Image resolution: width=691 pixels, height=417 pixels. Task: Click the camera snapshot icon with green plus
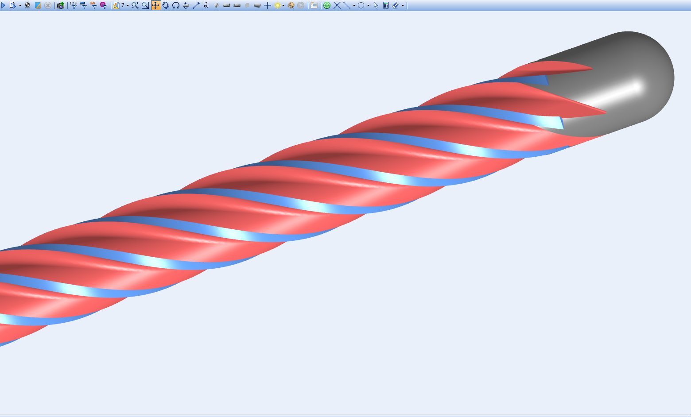(61, 5)
